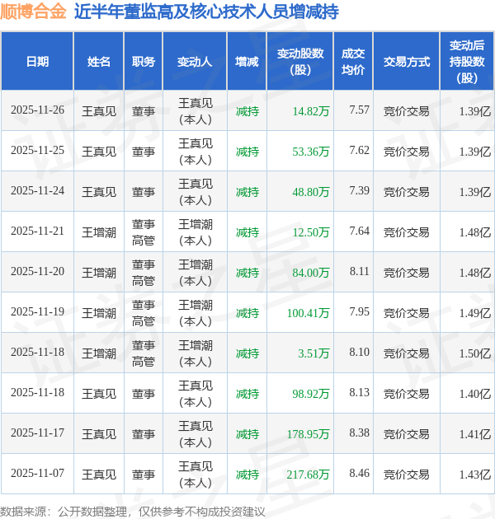This screenshot has width=495, height=519.
Task: Select the date cell 2025-11-20
Action: pyautogui.click(x=37, y=271)
